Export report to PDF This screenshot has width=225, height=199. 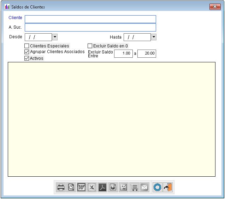[102, 187]
